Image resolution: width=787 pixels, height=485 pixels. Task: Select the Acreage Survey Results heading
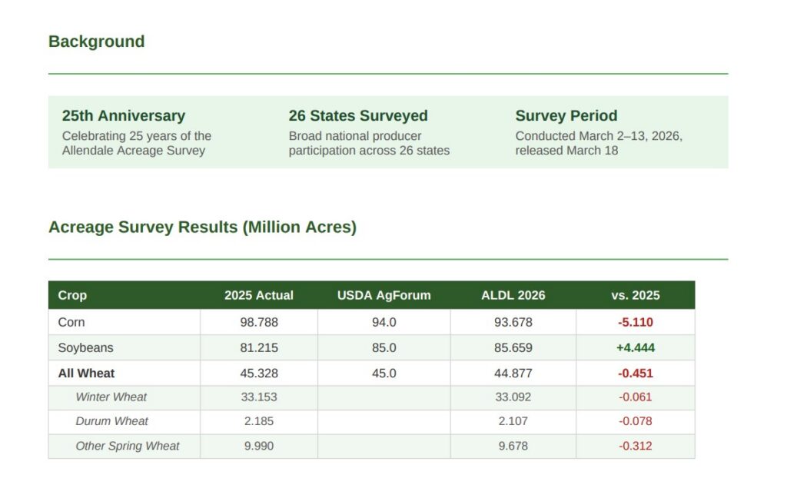click(x=202, y=228)
